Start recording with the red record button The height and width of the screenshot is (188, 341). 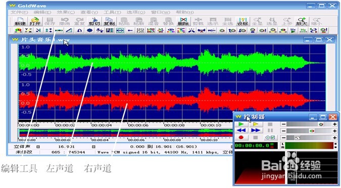point(241,138)
